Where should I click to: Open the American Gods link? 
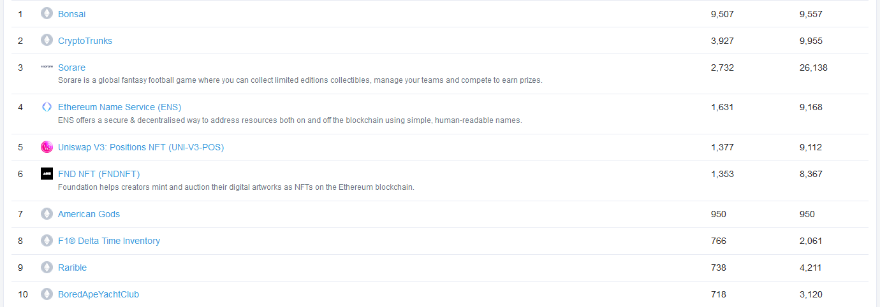pyautogui.click(x=89, y=214)
